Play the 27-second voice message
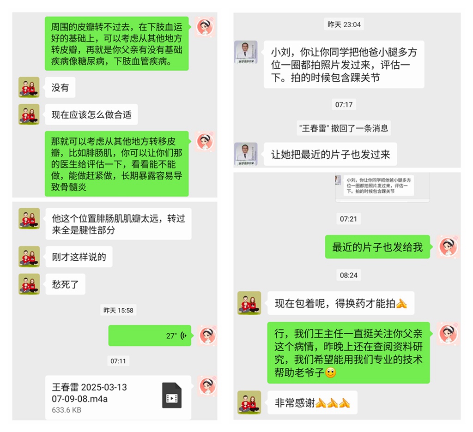This screenshot has width=473, height=432. [150, 335]
